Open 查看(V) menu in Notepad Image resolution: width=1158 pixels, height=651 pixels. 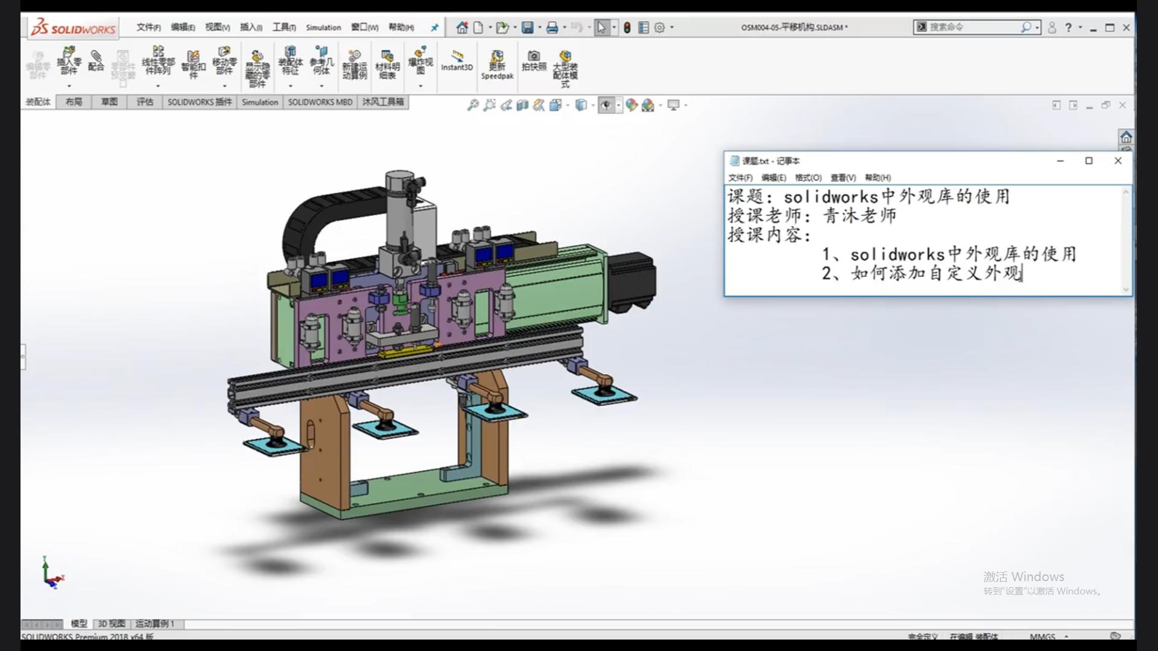pyautogui.click(x=843, y=178)
